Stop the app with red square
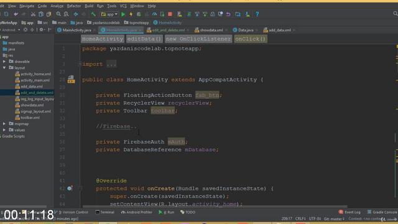398x224 pixels. [170, 14]
